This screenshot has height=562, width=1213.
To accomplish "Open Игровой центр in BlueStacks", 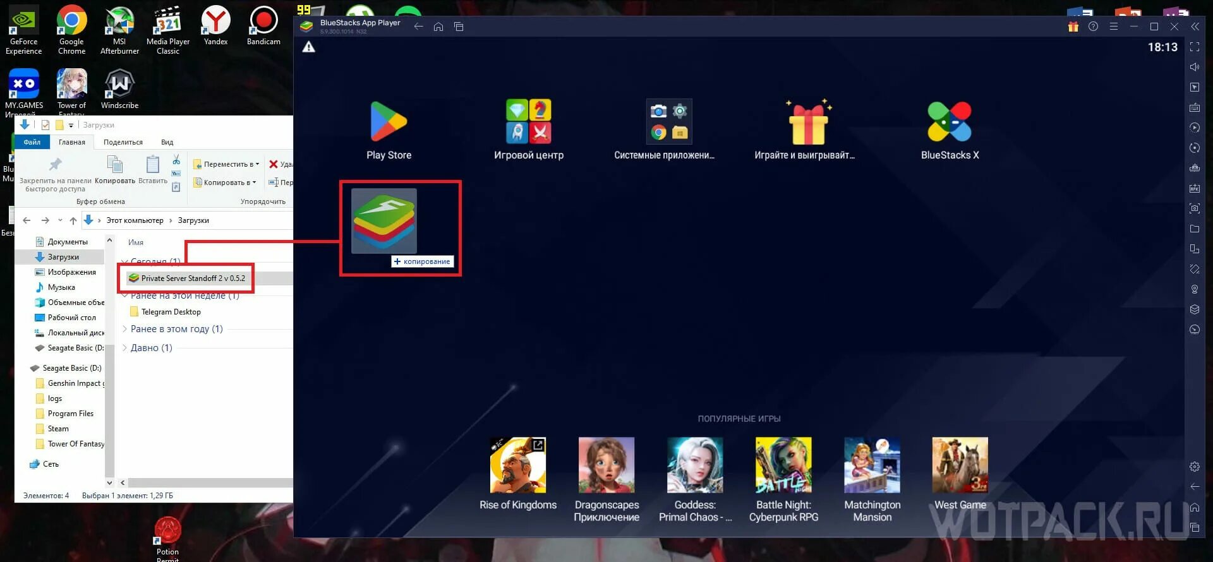I will [529, 130].
